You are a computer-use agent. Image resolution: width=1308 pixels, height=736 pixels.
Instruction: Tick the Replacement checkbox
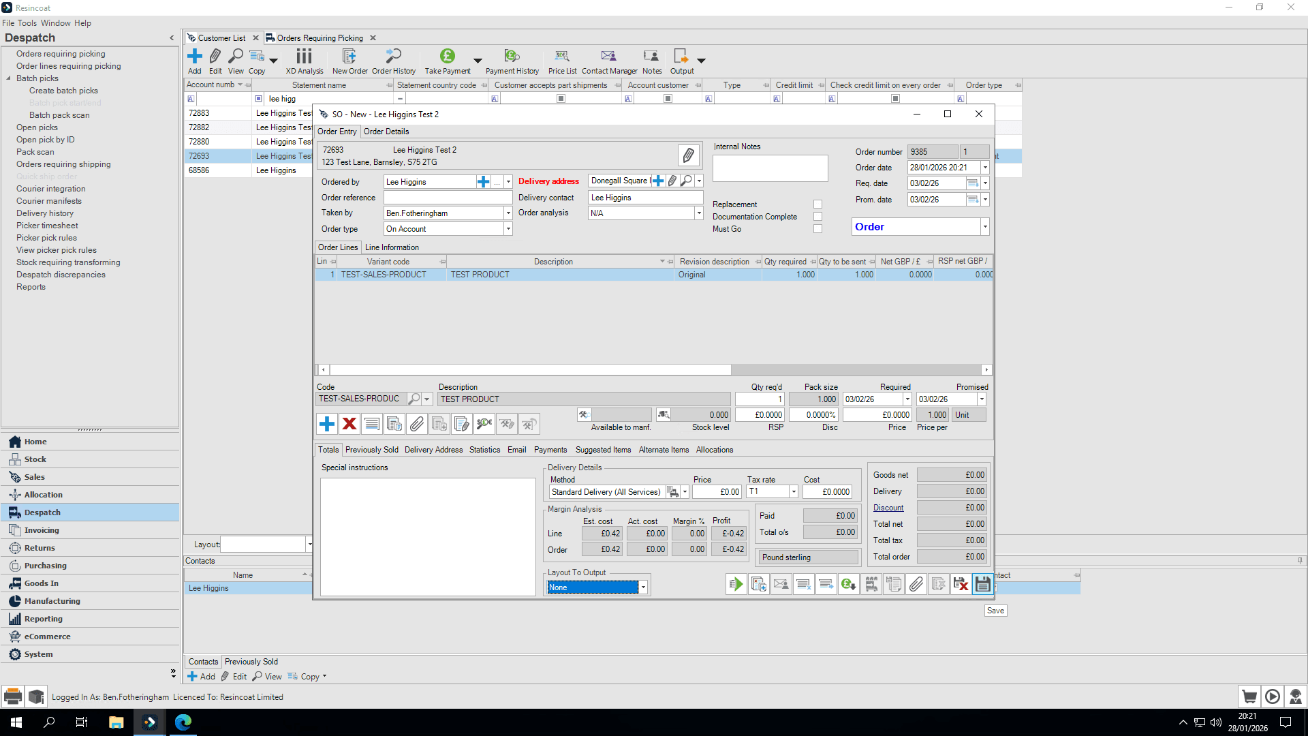[x=817, y=204]
